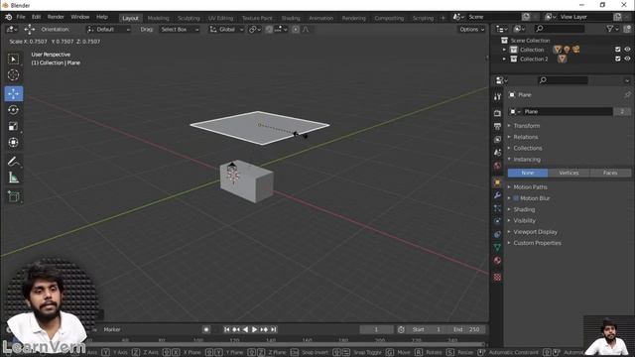Expand the Custom Properties panel
Screen dimensions: 635x357
[x=537, y=243]
